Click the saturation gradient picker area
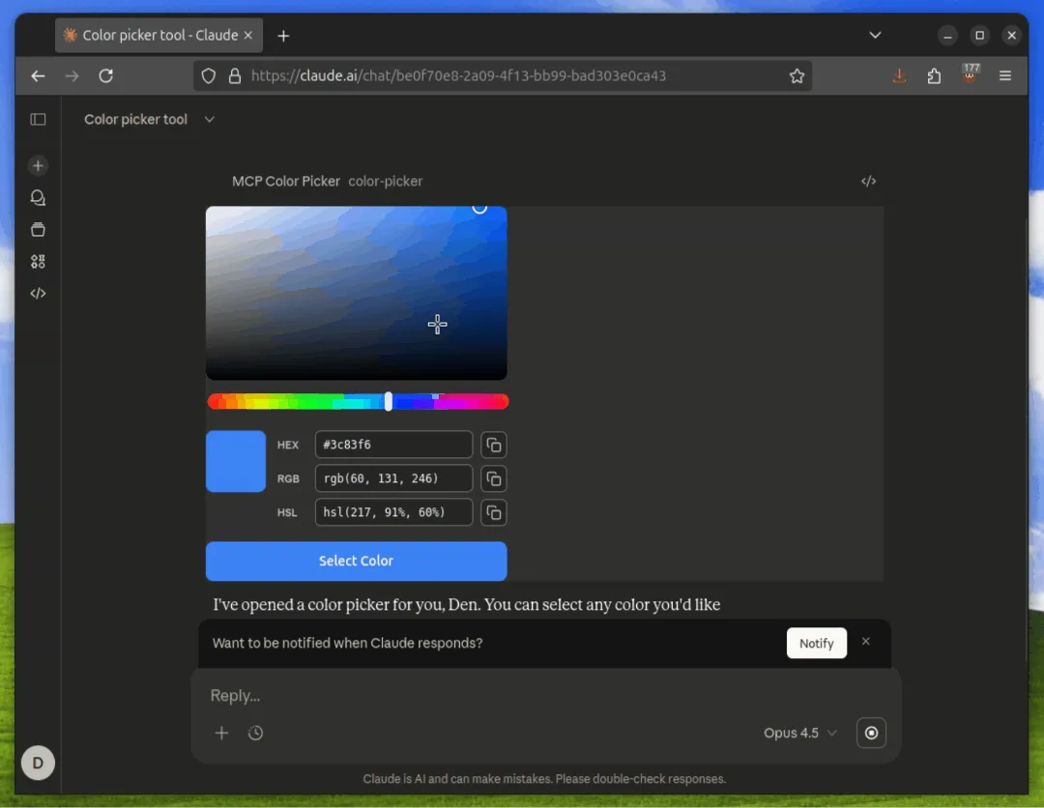 coord(356,293)
